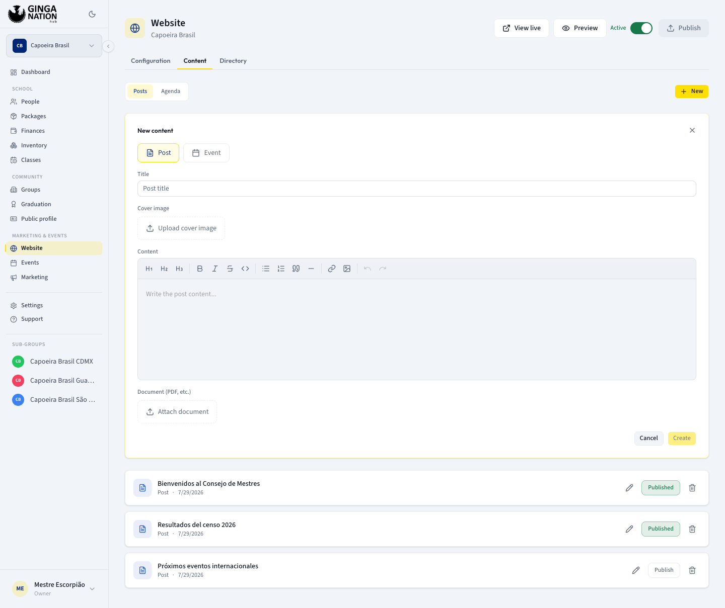The width and height of the screenshot is (725, 608).
Task: Click Preview button
Action: tap(580, 28)
